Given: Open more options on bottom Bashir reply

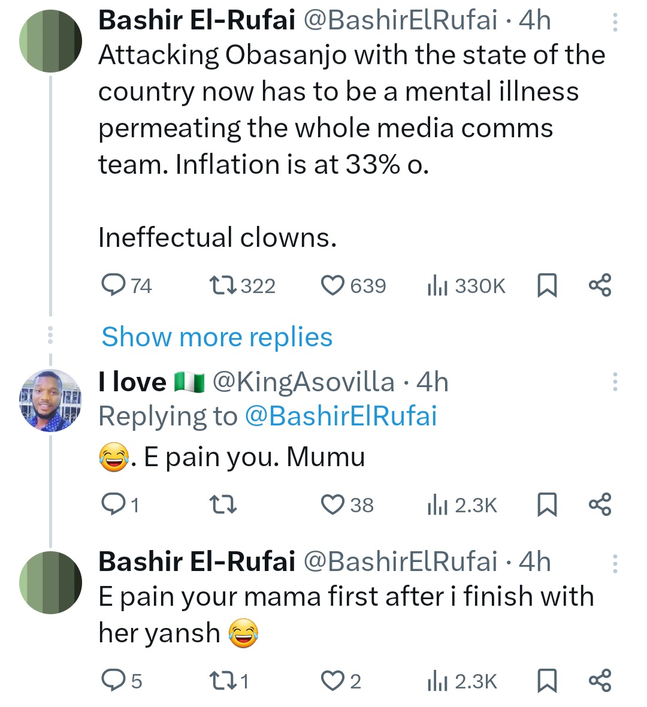Looking at the screenshot, I should (615, 563).
